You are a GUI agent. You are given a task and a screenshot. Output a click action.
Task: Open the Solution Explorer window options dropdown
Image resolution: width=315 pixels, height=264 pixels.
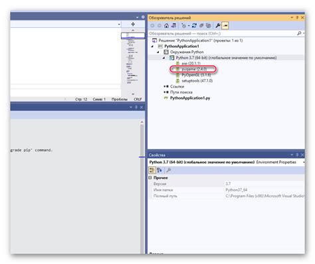click(292, 17)
